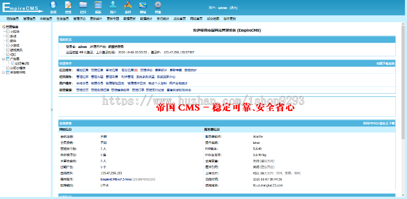Open 版本更新 in the navigation bar
The image size is (407, 199).
point(230,19)
